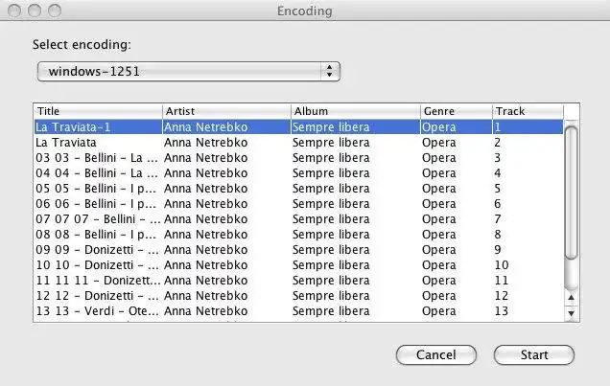Viewport: 610px width, 386px height.
Task: Open the windows-1251 encoding dropdown
Action: click(188, 71)
